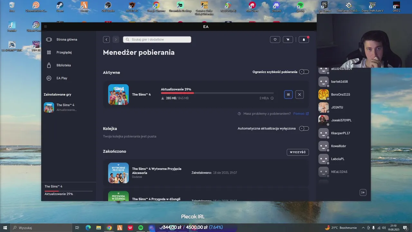Navigate forward with the right arrow

pos(116,39)
